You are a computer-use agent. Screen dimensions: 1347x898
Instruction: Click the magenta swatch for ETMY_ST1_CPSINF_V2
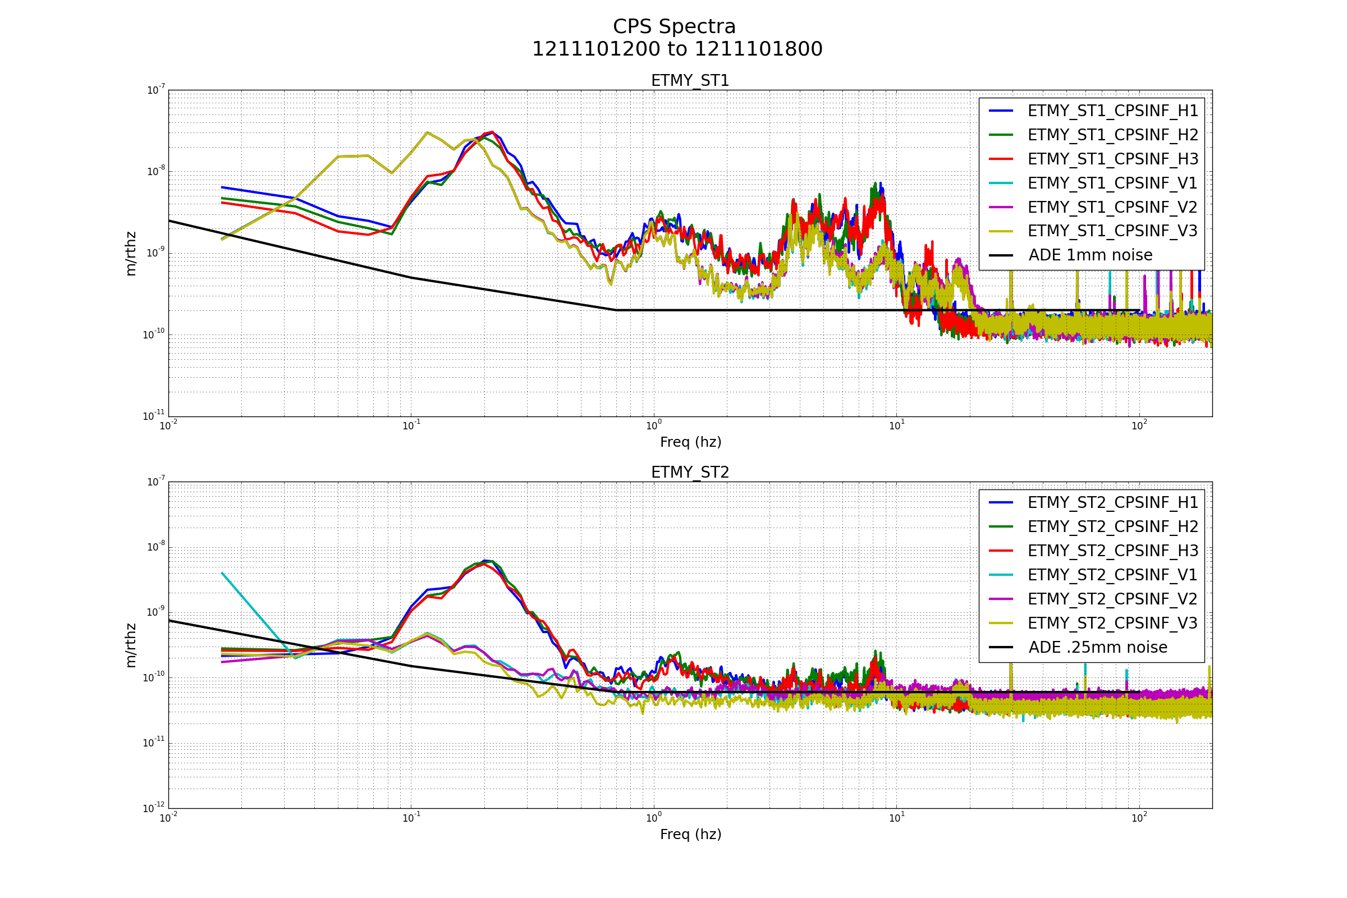pyautogui.click(x=1001, y=207)
